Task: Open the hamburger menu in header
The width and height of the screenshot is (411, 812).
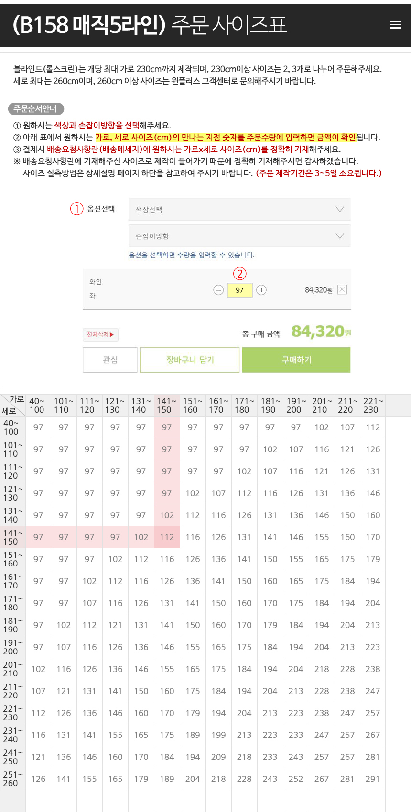Action: (x=395, y=25)
